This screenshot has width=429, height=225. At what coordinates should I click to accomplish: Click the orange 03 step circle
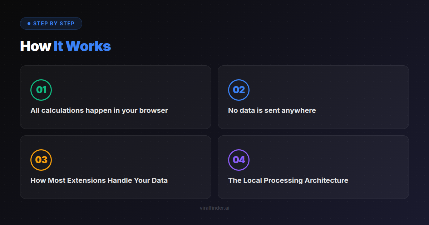(x=41, y=160)
